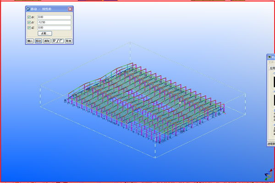Toggle the dX checkbox
Screen dimensions: 275x183
29,17
